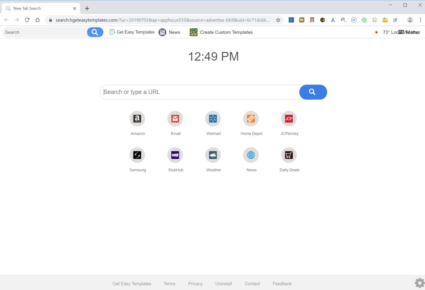Open the globe News shortcut tile

click(251, 155)
